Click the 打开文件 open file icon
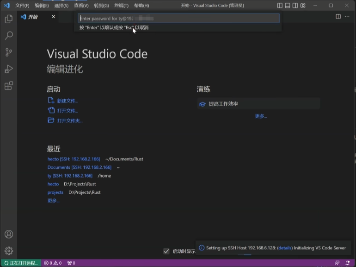 pyautogui.click(x=51, y=110)
